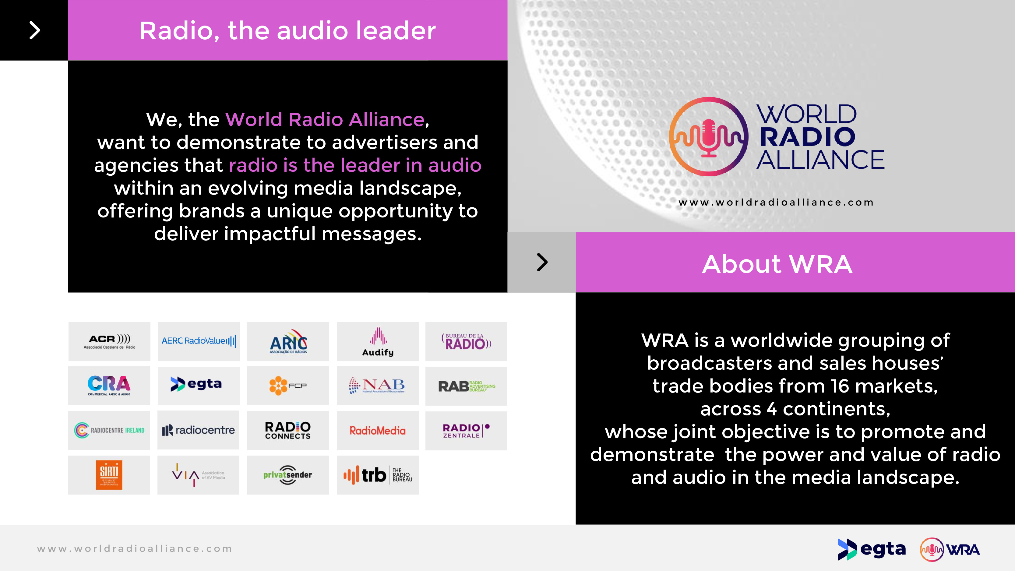
Task: Select the 'Radio, the audio leader' header
Action: [288, 30]
